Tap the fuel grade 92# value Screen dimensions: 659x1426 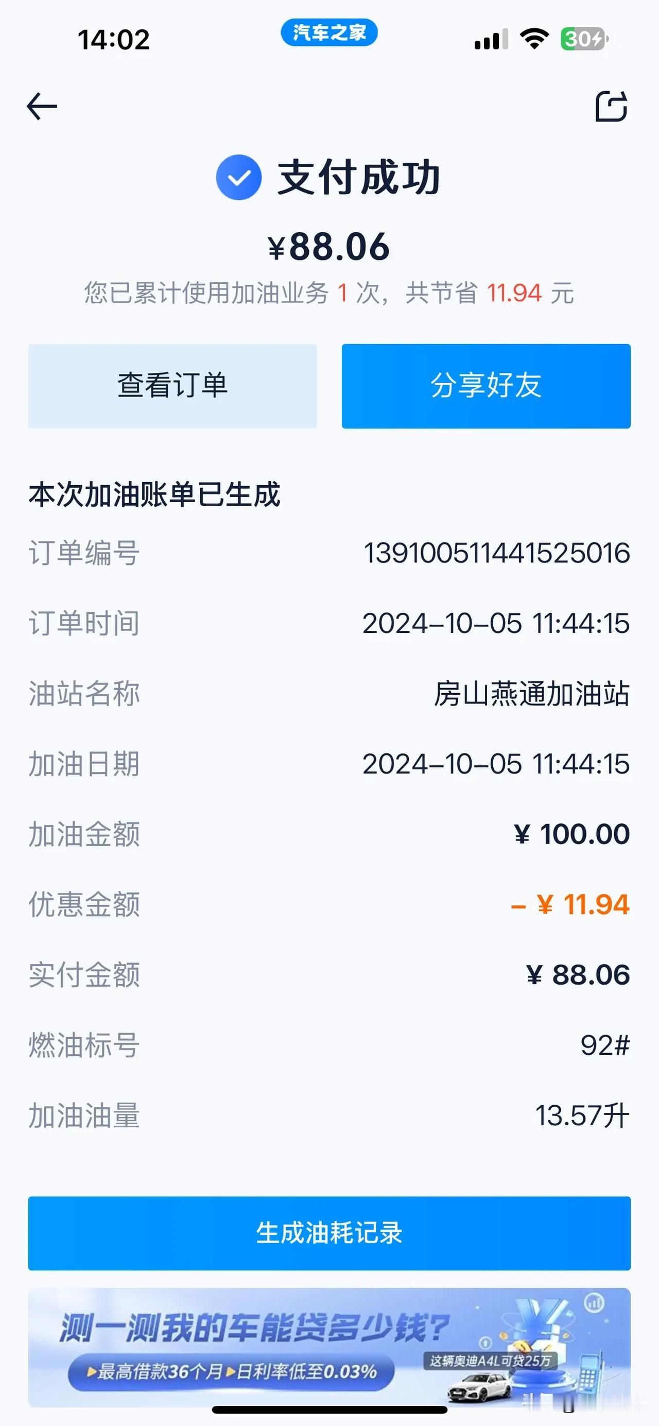[x=605, y=1045]
